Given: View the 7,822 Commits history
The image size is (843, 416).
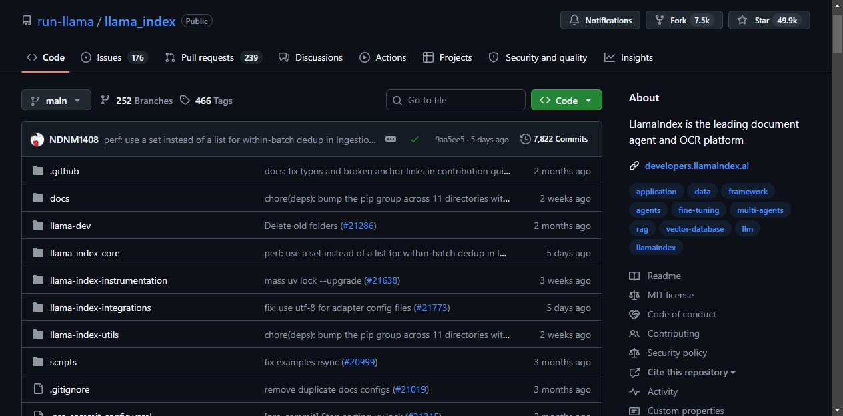Looking at the screenshot, I should 554,139.
